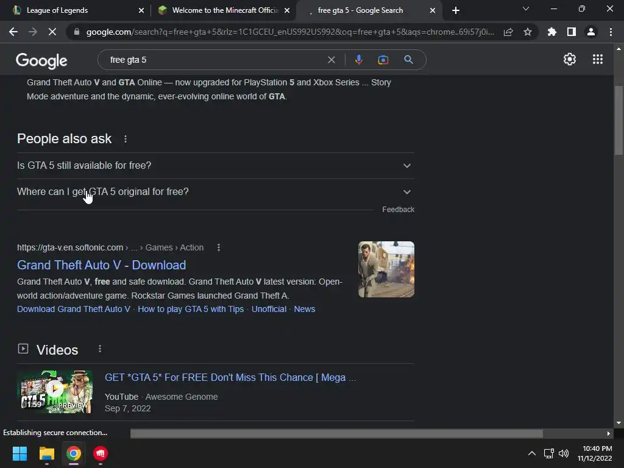This screenshot has height=468, width=624.
Task: View site info via the lock icon
Action: click(77, 32)
